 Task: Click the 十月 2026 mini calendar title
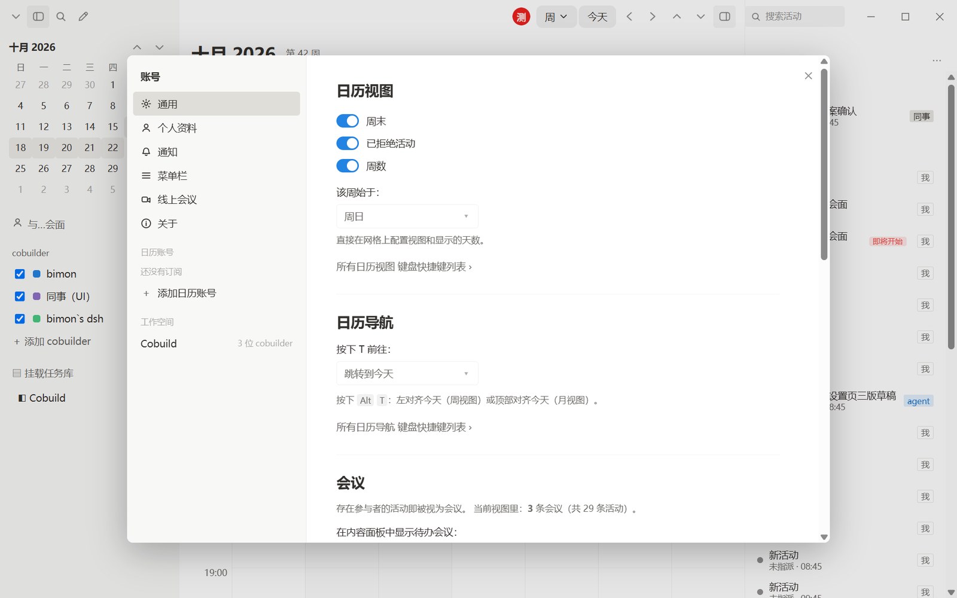(32, 47)
